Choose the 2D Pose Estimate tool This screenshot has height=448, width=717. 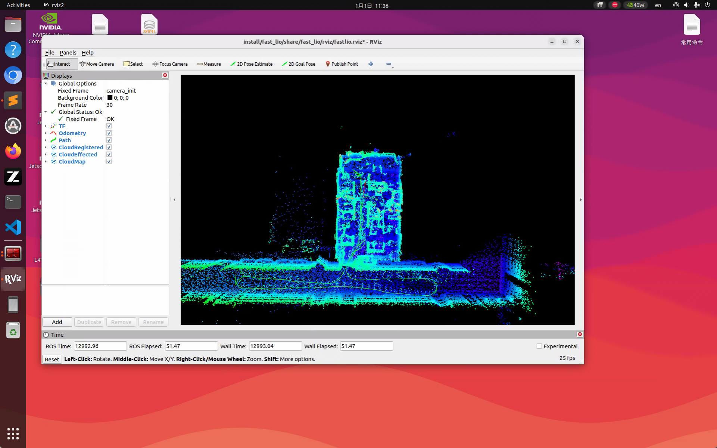click(x=251, y=64)
